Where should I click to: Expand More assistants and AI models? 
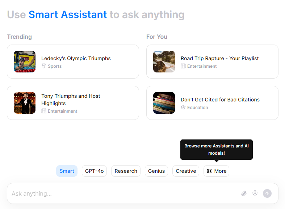[x=217, y=171]
